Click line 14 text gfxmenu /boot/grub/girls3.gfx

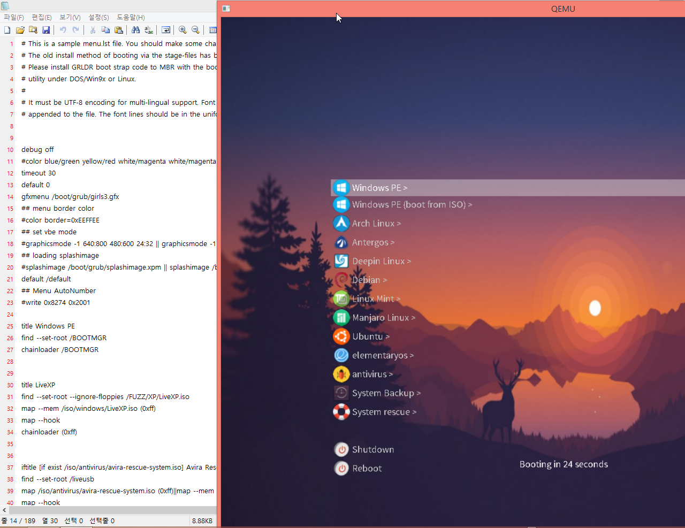point(70,196)
